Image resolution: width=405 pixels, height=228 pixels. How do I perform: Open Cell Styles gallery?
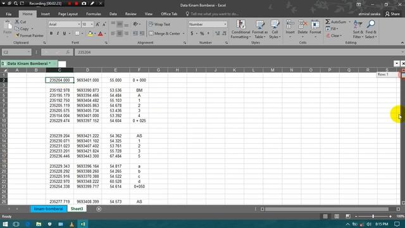tap(275, 29)
